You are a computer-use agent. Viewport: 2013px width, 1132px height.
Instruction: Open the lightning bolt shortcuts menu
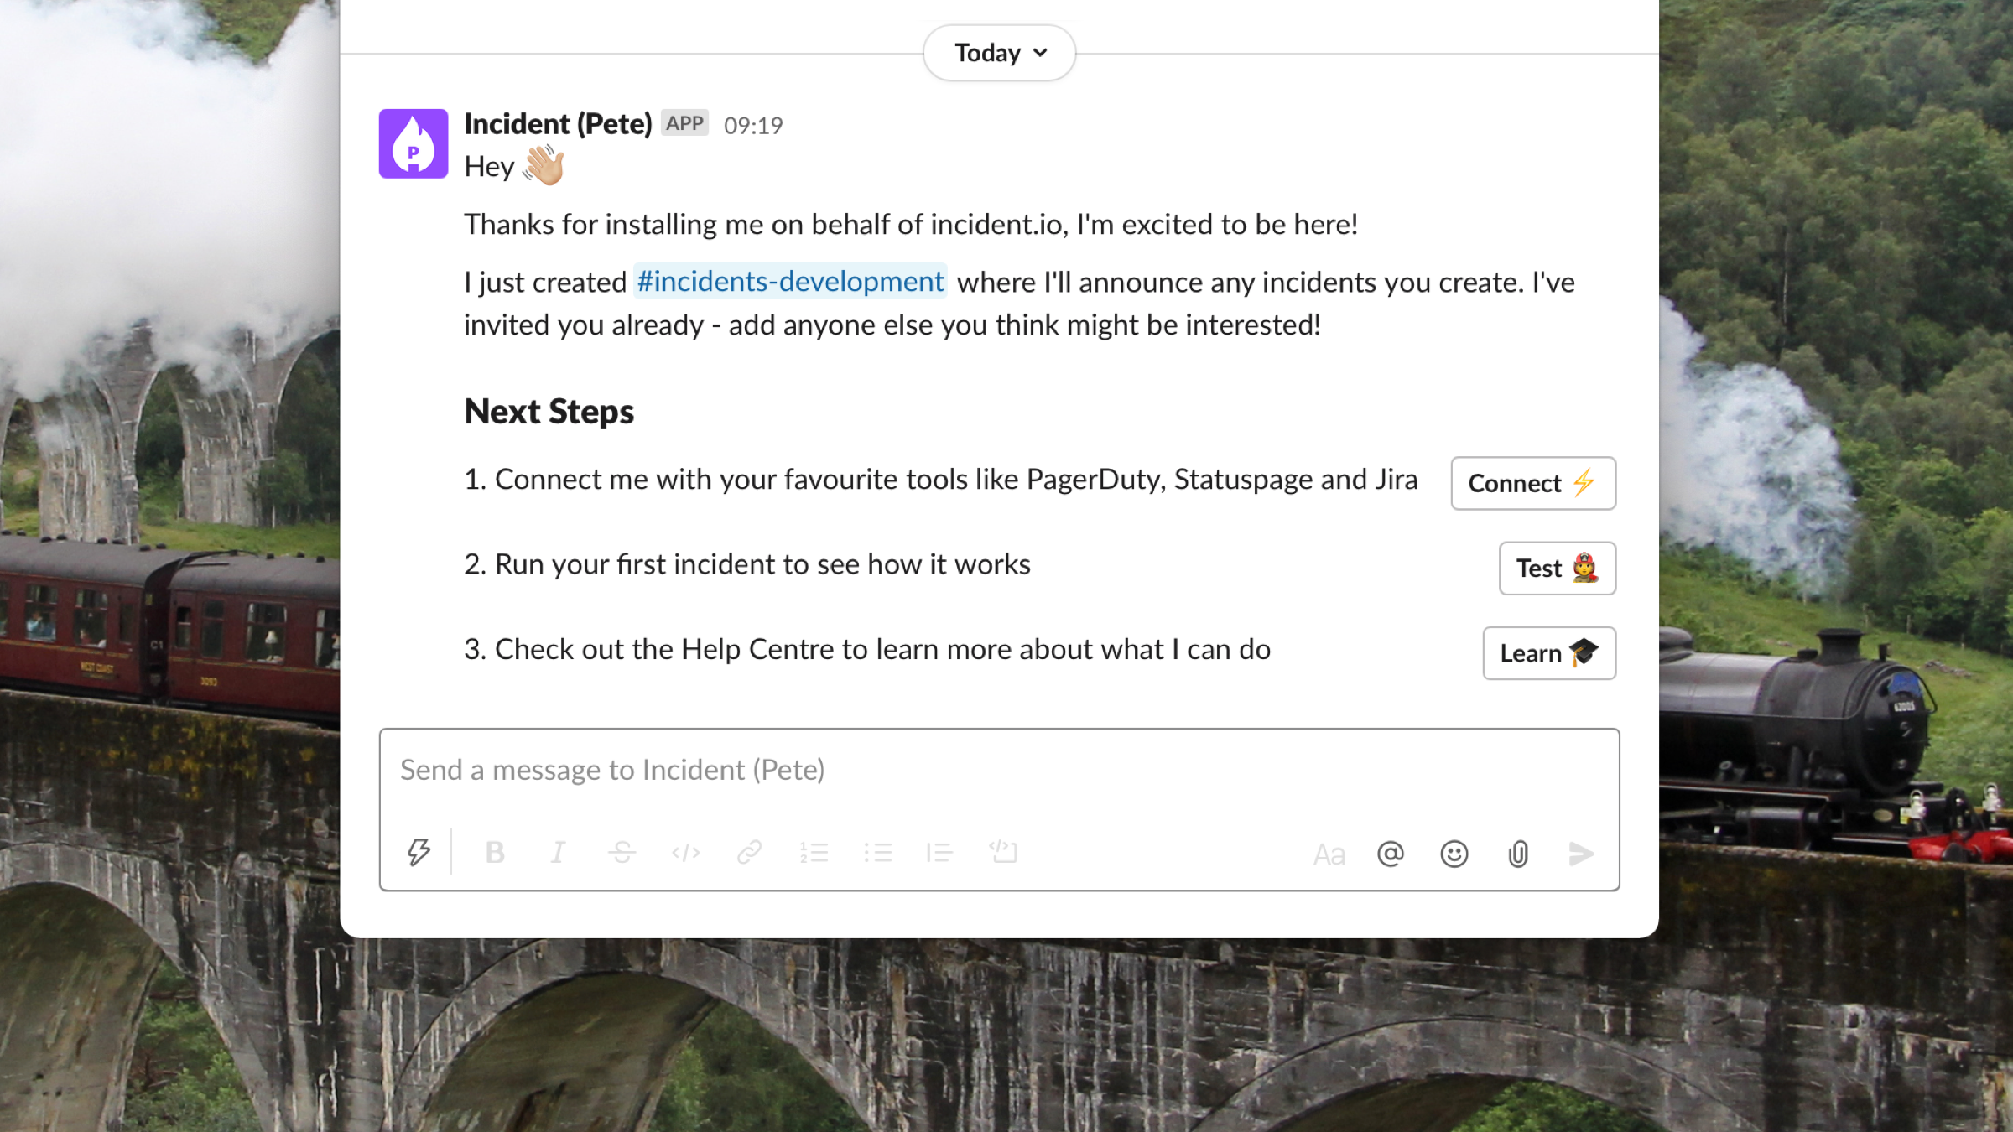pos(419,853)
